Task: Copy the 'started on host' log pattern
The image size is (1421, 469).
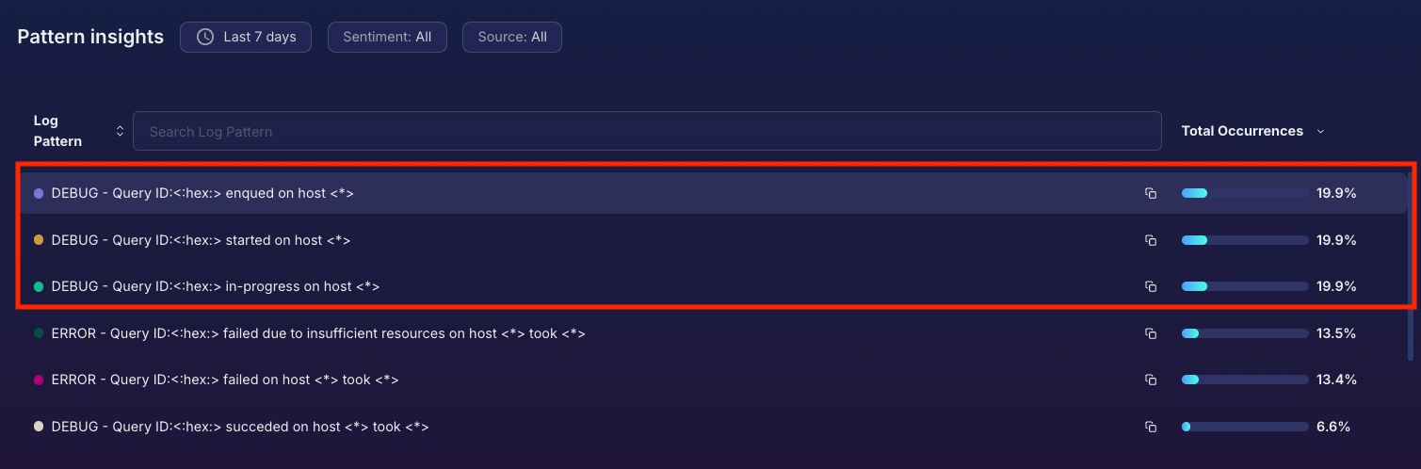Action: [1150, 240]
